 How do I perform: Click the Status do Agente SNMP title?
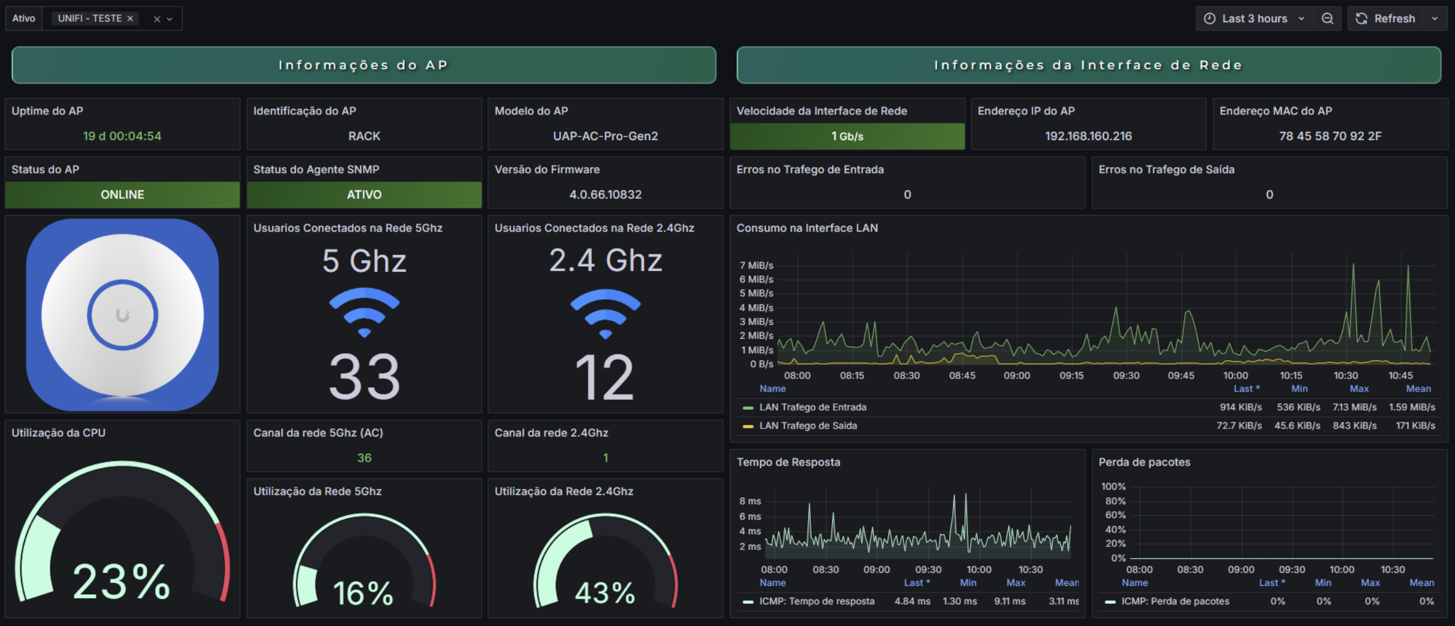tap(316, 169)
